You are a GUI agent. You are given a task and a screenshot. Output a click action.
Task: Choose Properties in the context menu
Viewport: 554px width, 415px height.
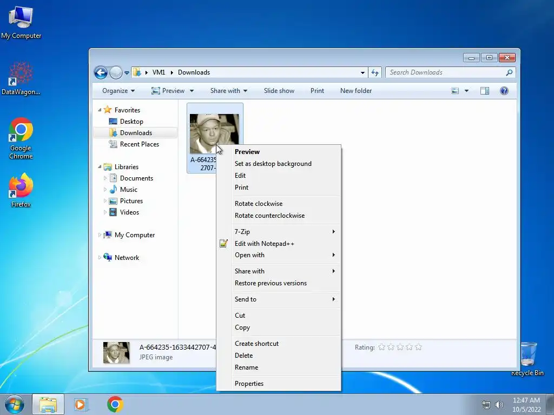click(x=279, y=384)
